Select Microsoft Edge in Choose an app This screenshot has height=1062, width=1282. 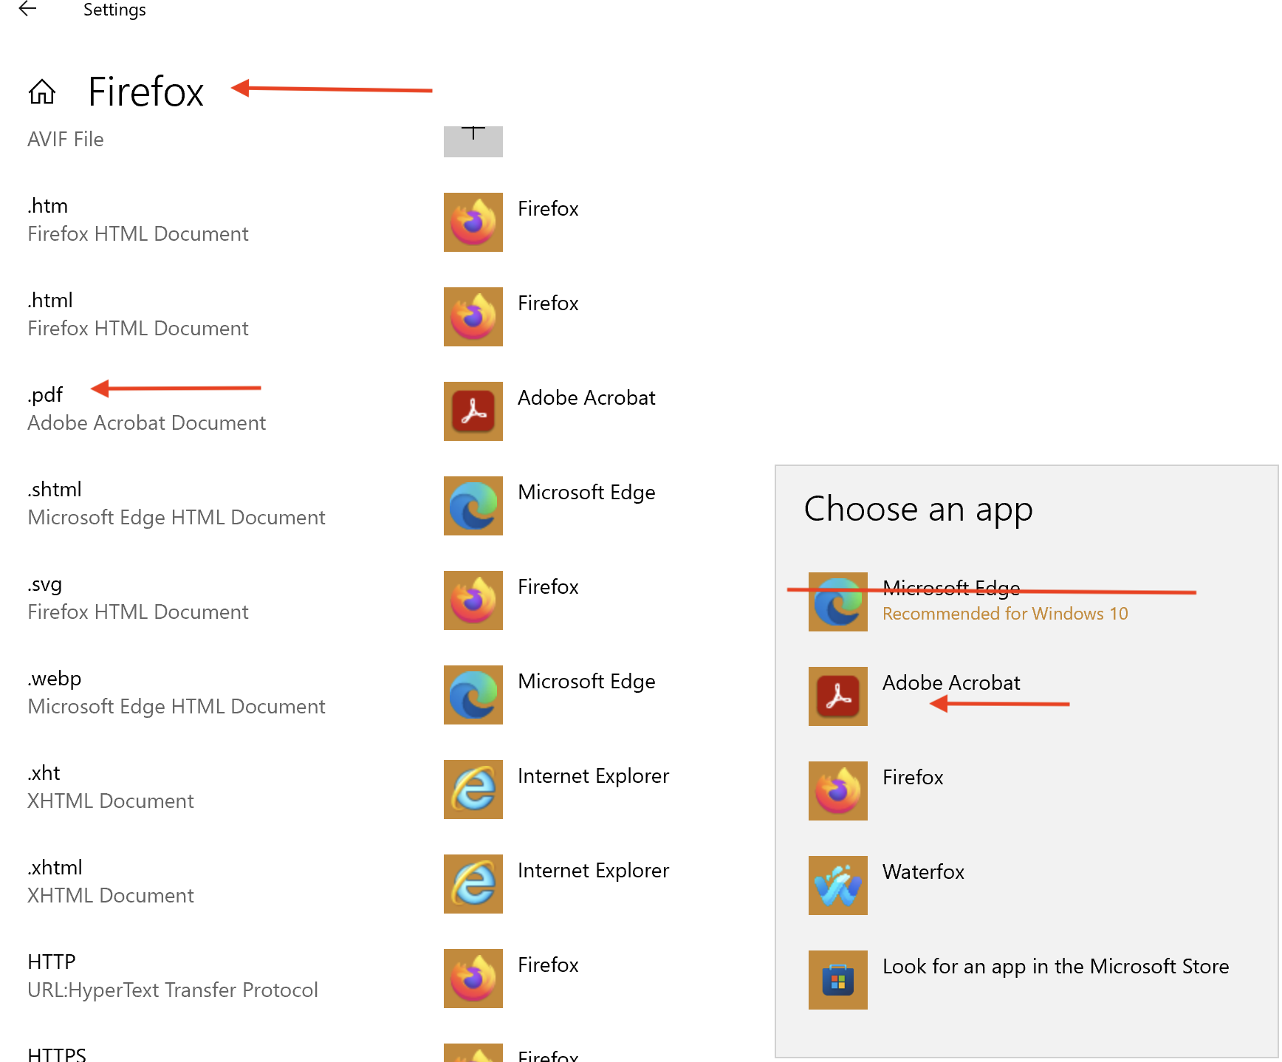951,589
